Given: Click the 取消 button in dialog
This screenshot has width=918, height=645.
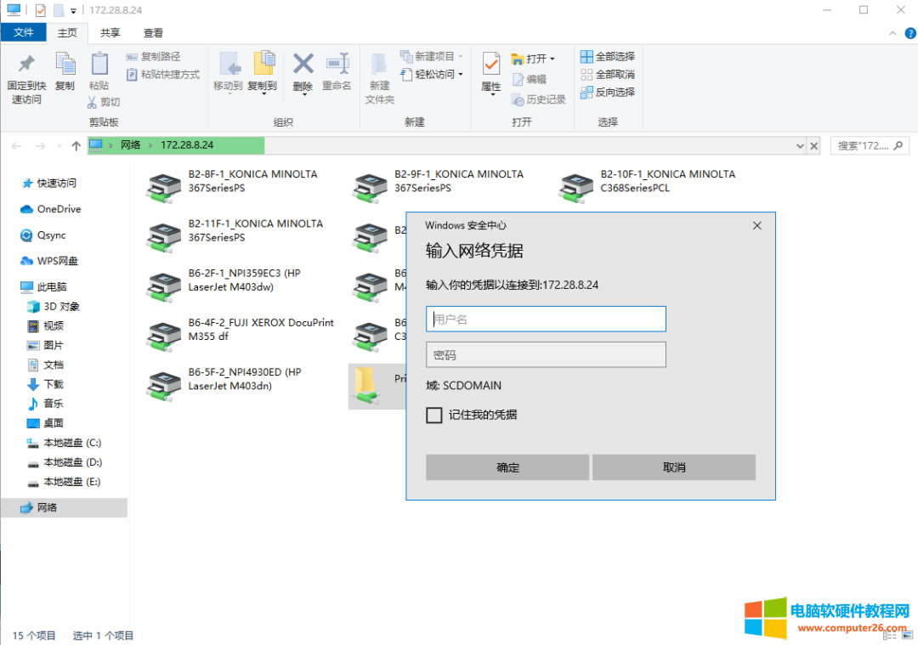Looking at the screenshot, I should (x=674, y=467).
